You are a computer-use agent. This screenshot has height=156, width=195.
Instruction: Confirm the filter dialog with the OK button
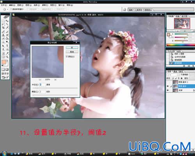tap(72, 48)
